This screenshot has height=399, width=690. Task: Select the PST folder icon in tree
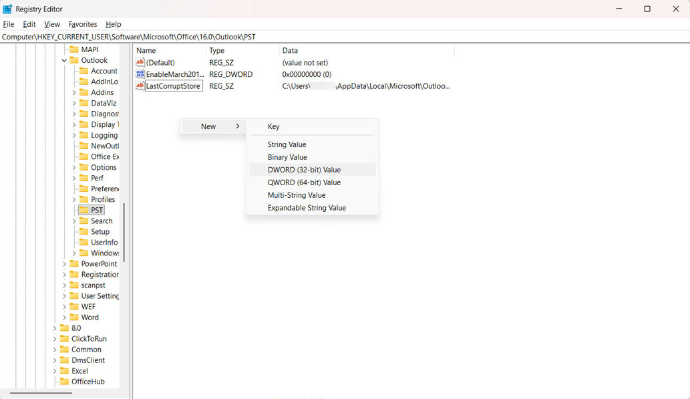click(x=83, y=210)
